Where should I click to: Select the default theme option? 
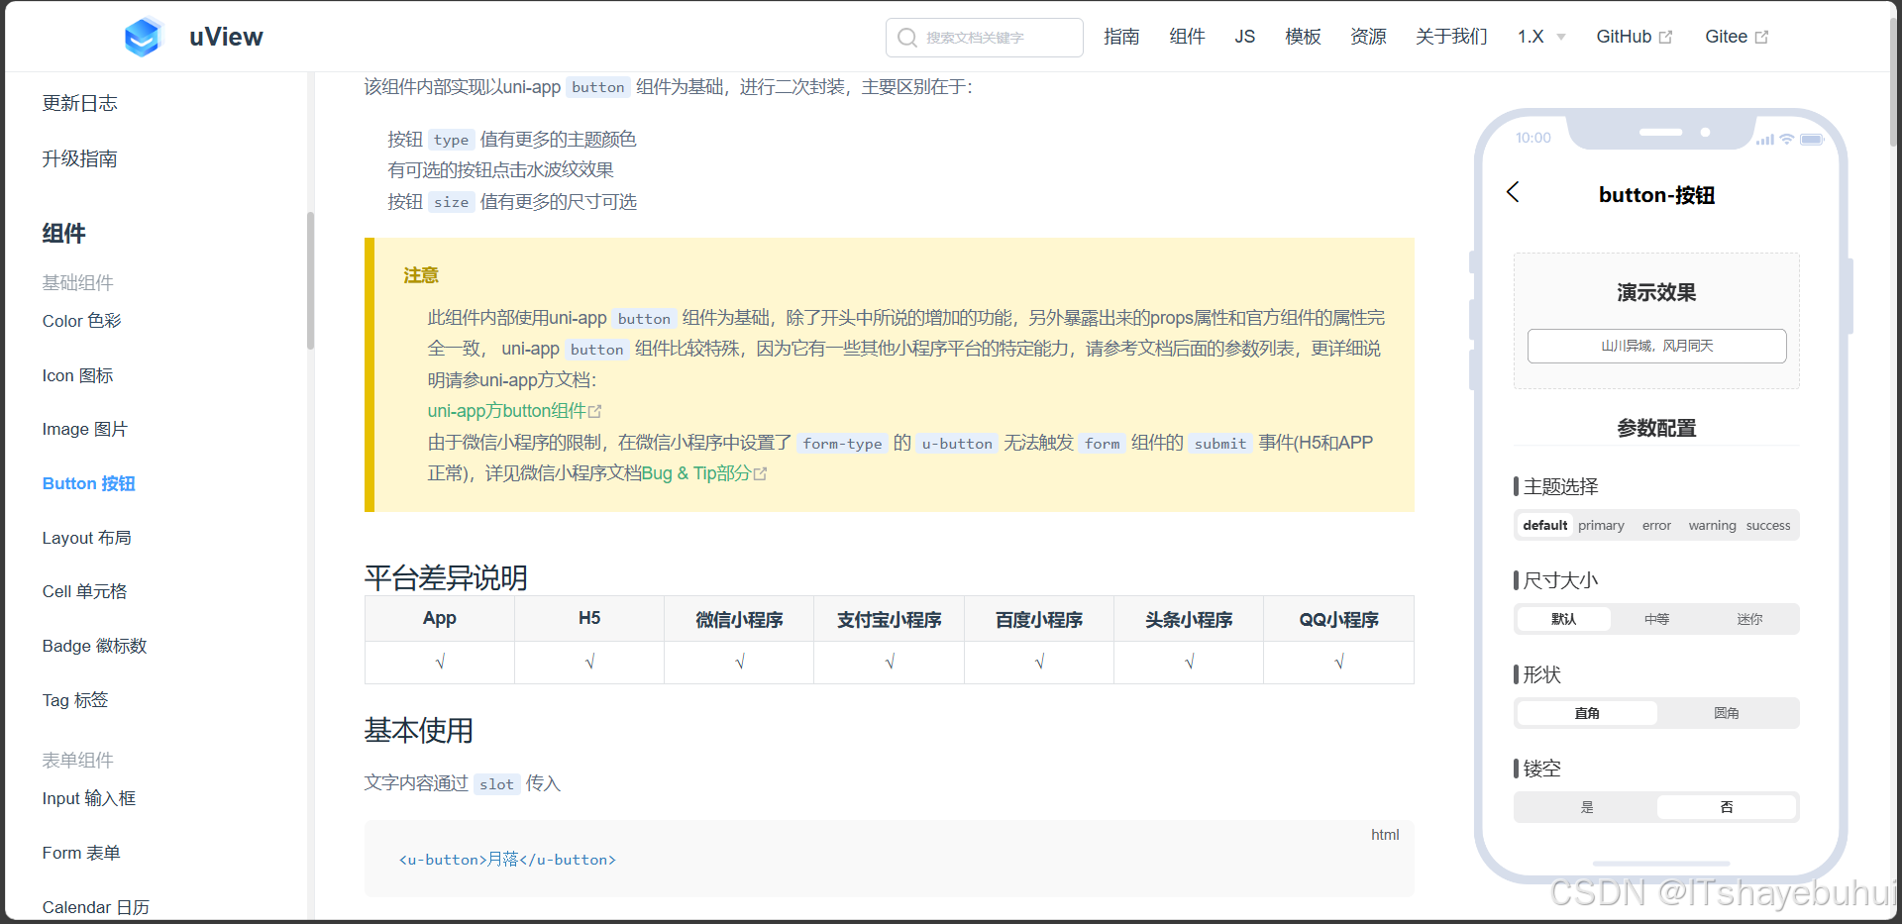coord(1545,526)
